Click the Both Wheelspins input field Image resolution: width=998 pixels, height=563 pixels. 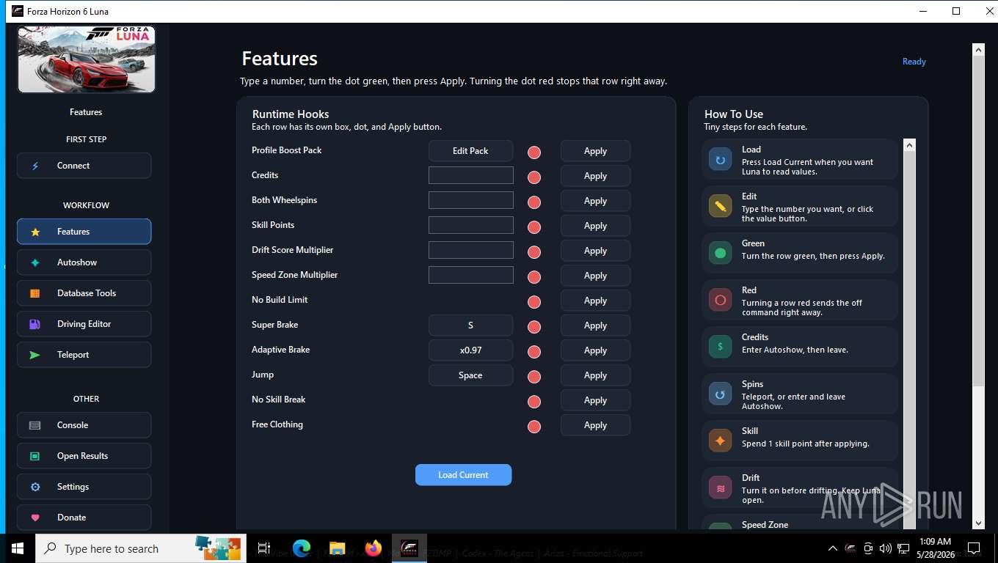click(x=471, y=200)
